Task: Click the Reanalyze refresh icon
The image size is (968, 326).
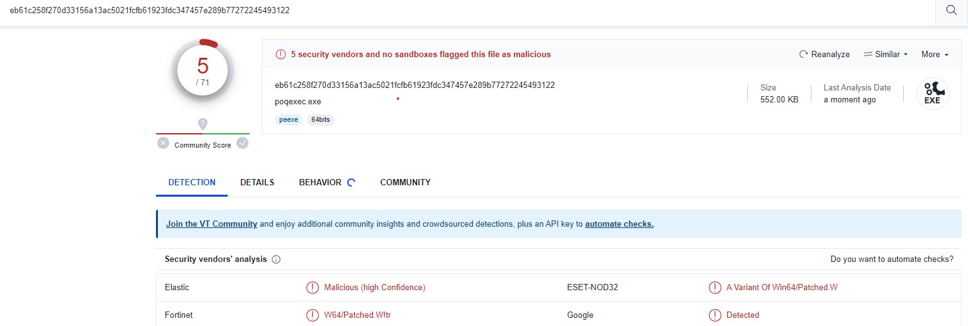Action: (803, 55)
